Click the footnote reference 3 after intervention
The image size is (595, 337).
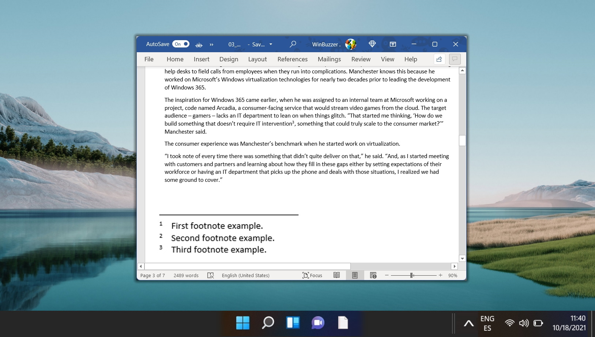(x=293, y=122)
